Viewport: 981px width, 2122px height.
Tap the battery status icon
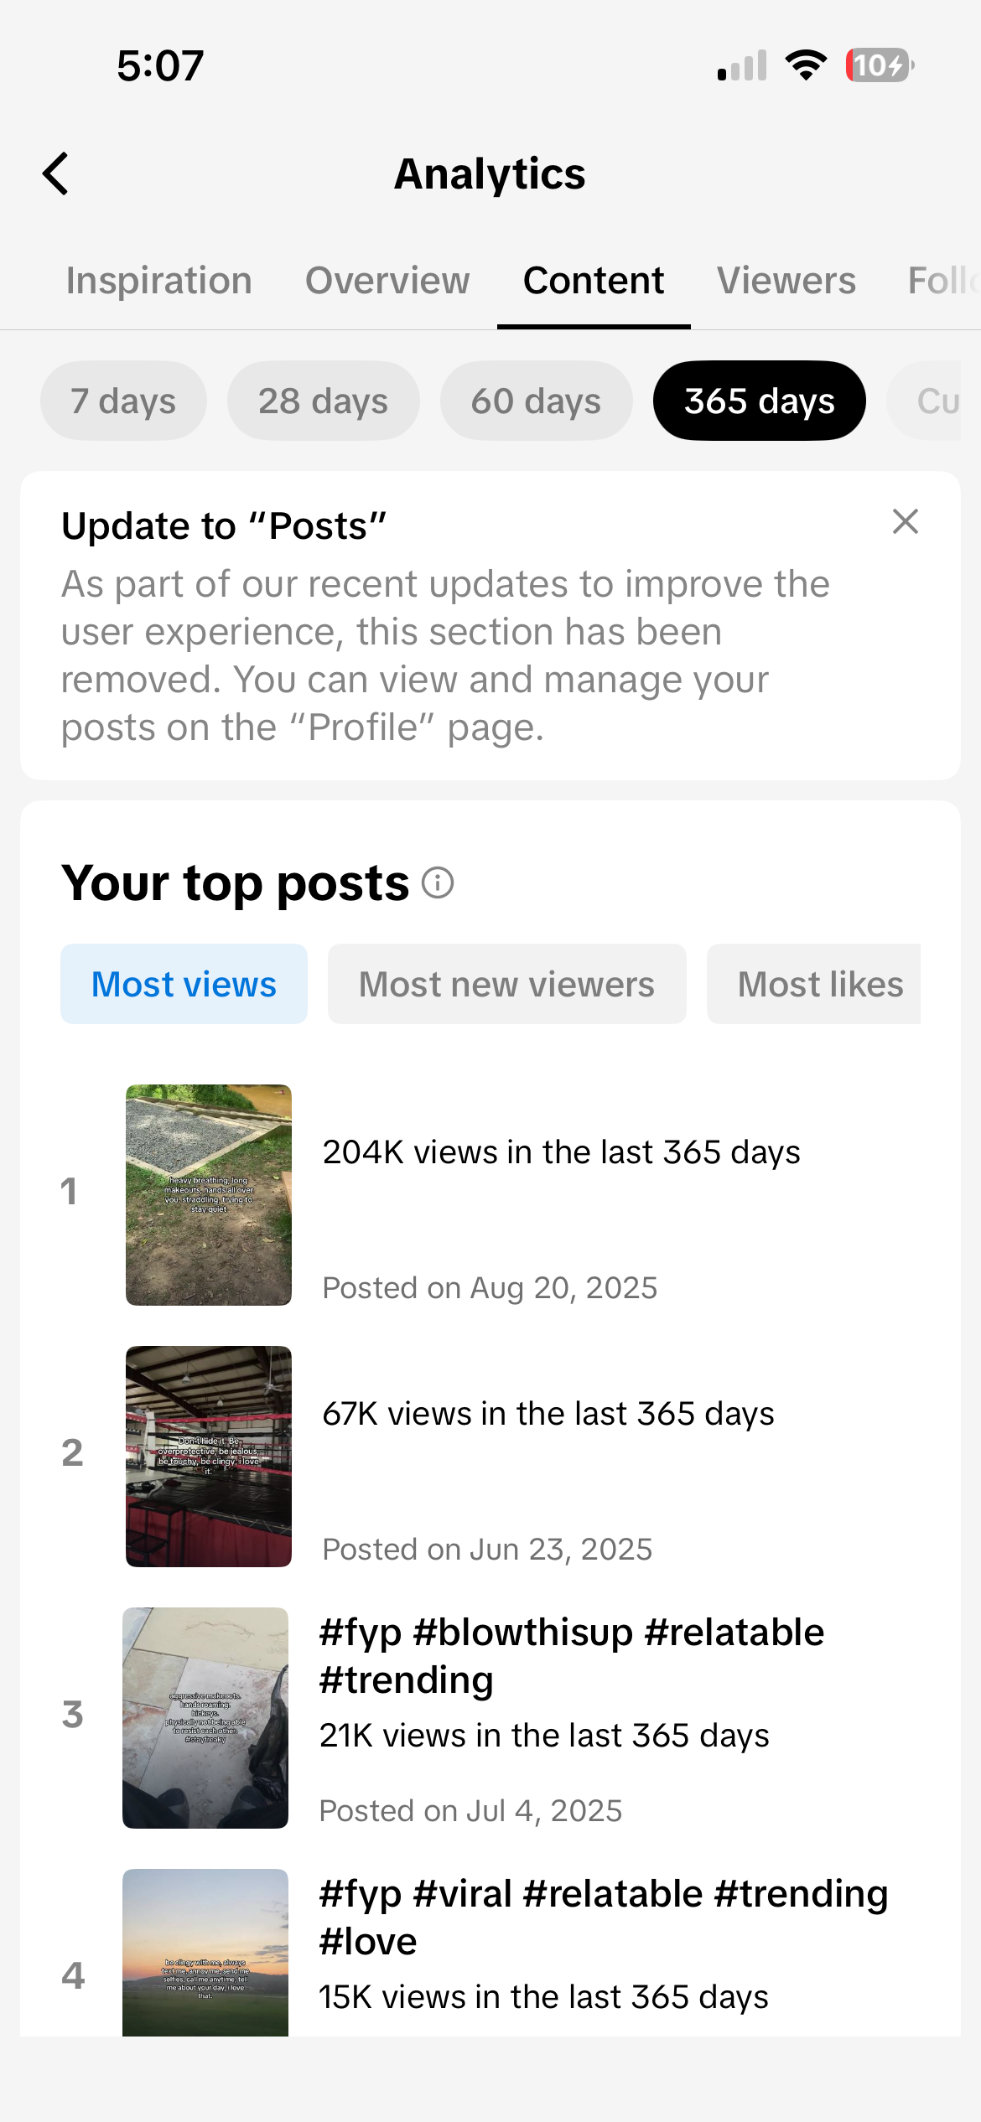point(880,65)
